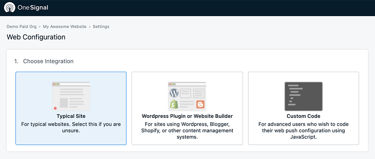Select the Typical Site browser illustration

click(x=71, y=96)
